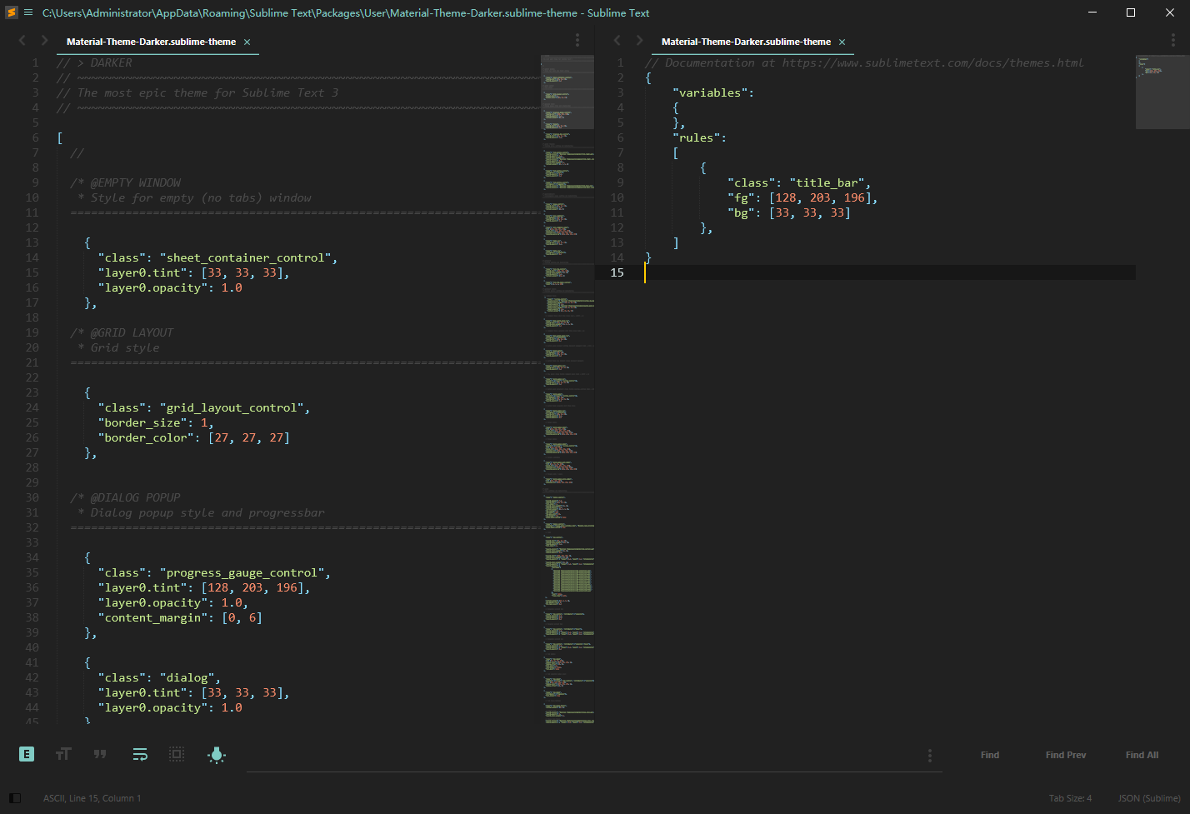Click the window title file path

346,12
